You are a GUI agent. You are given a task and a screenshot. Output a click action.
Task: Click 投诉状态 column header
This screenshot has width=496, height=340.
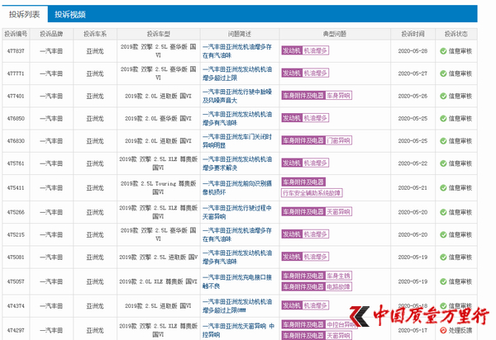456,34
